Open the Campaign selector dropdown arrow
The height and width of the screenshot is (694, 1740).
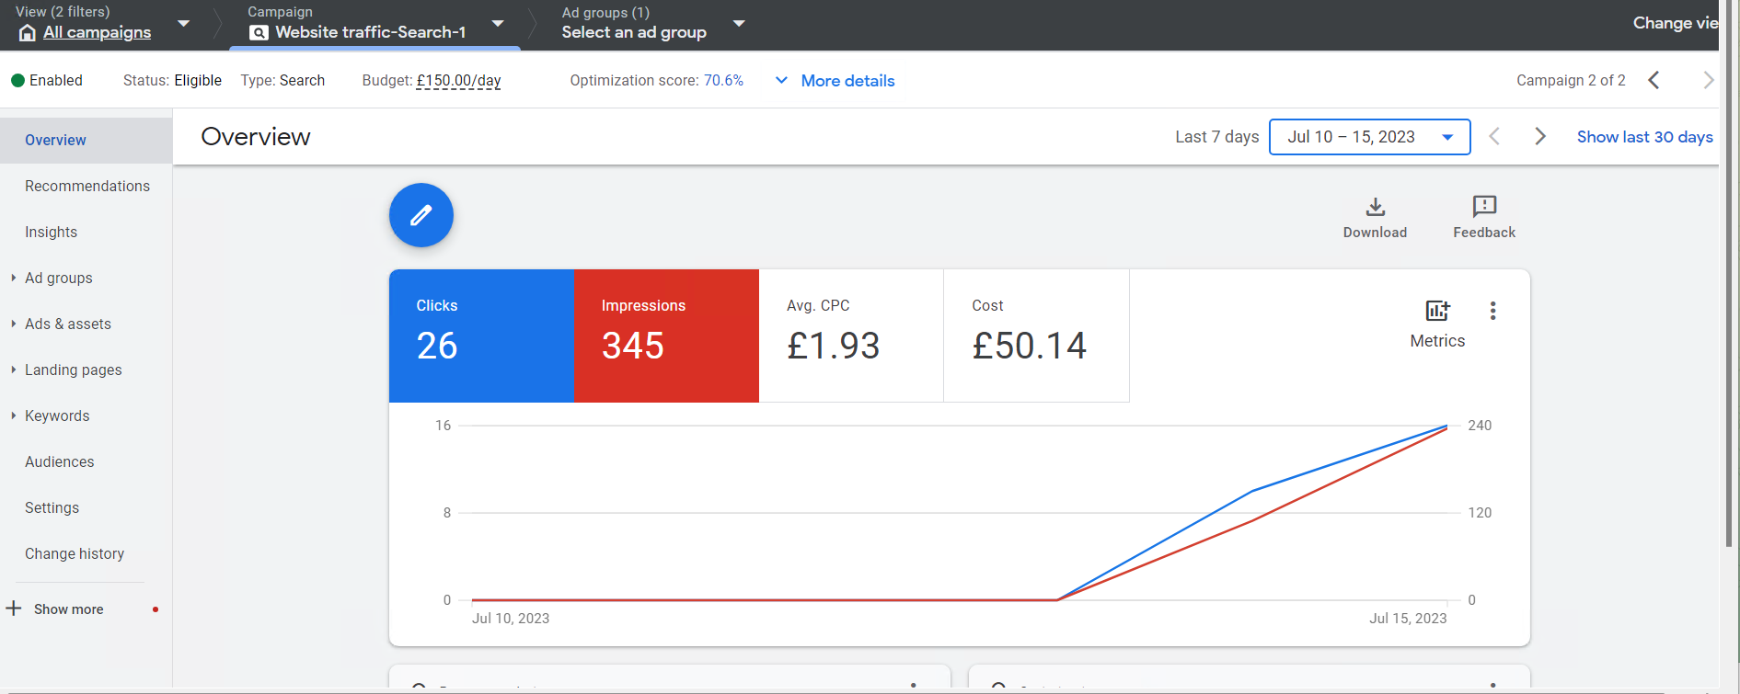(498, 23)
